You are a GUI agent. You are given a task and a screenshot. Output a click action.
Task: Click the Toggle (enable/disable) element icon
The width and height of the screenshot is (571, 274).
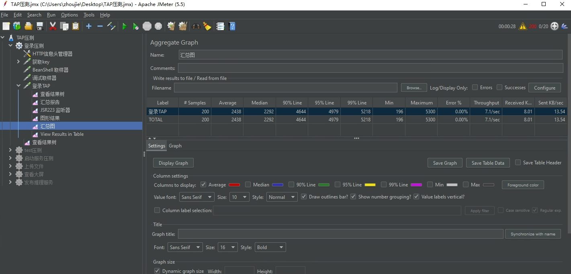111,26
